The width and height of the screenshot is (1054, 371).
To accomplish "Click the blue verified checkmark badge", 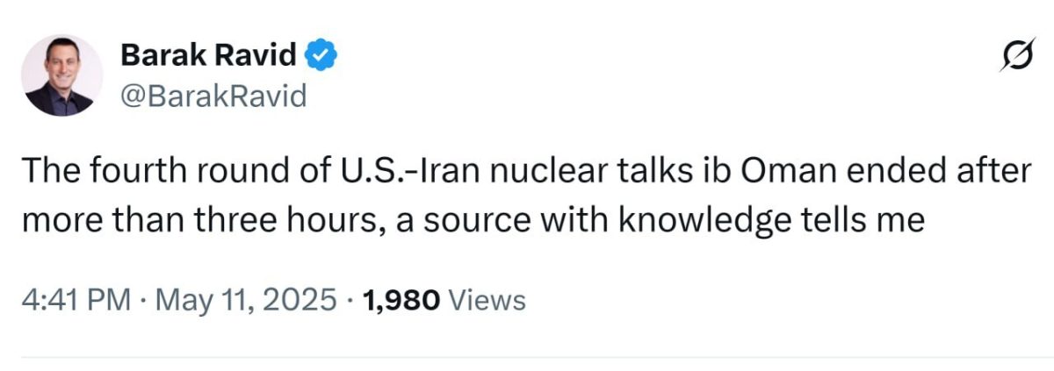I will click(x=321, y=57).
